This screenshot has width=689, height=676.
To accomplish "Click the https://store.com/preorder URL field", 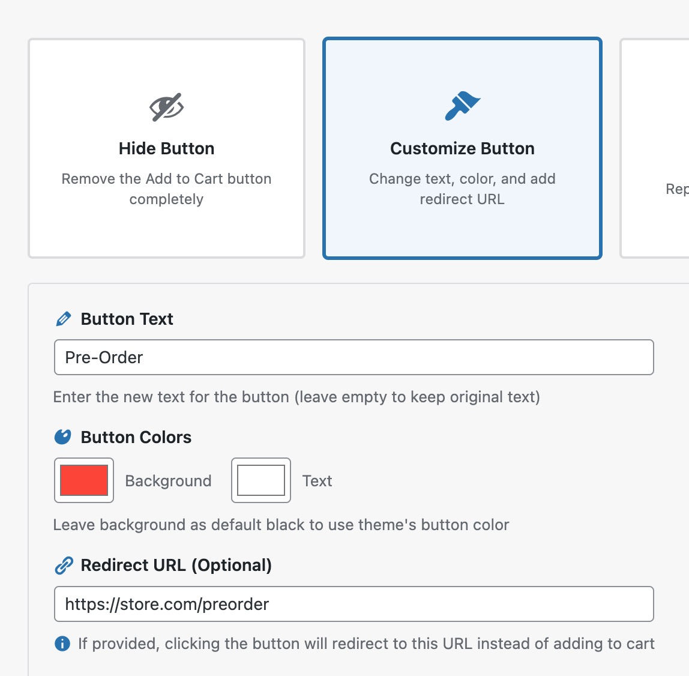I will pyautogui.click(x=354, y=605).
